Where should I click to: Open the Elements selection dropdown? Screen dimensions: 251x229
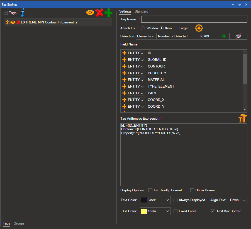click(x=146, y=36)
